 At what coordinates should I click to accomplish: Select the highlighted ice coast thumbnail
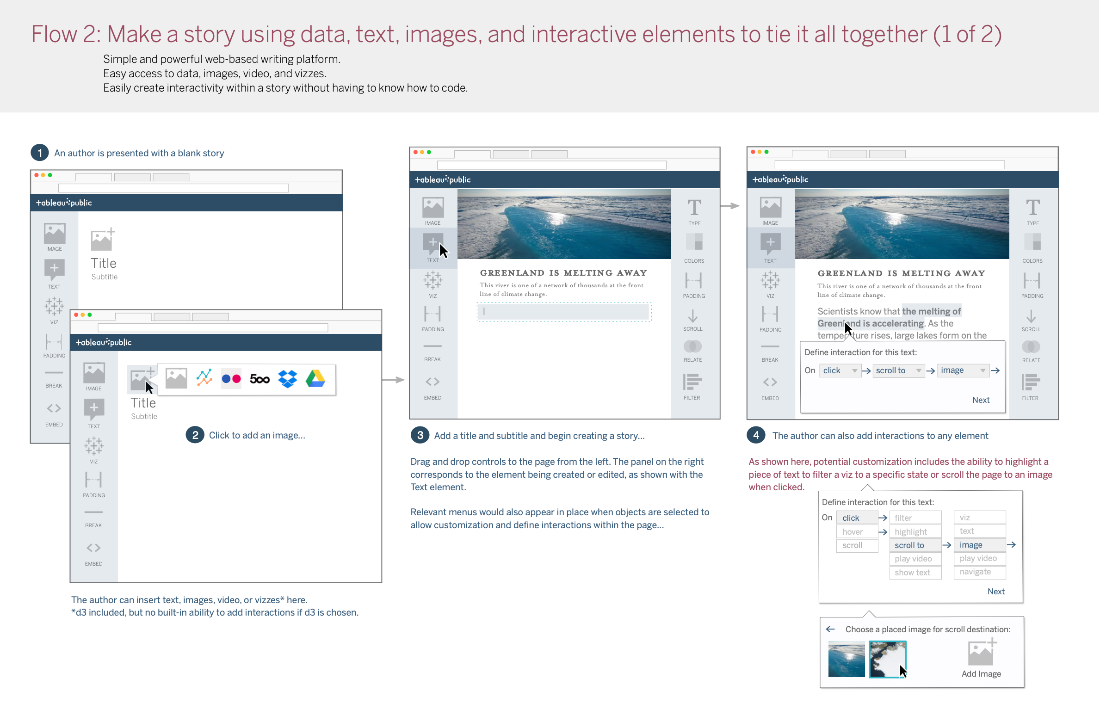click(x=888, y=660)
